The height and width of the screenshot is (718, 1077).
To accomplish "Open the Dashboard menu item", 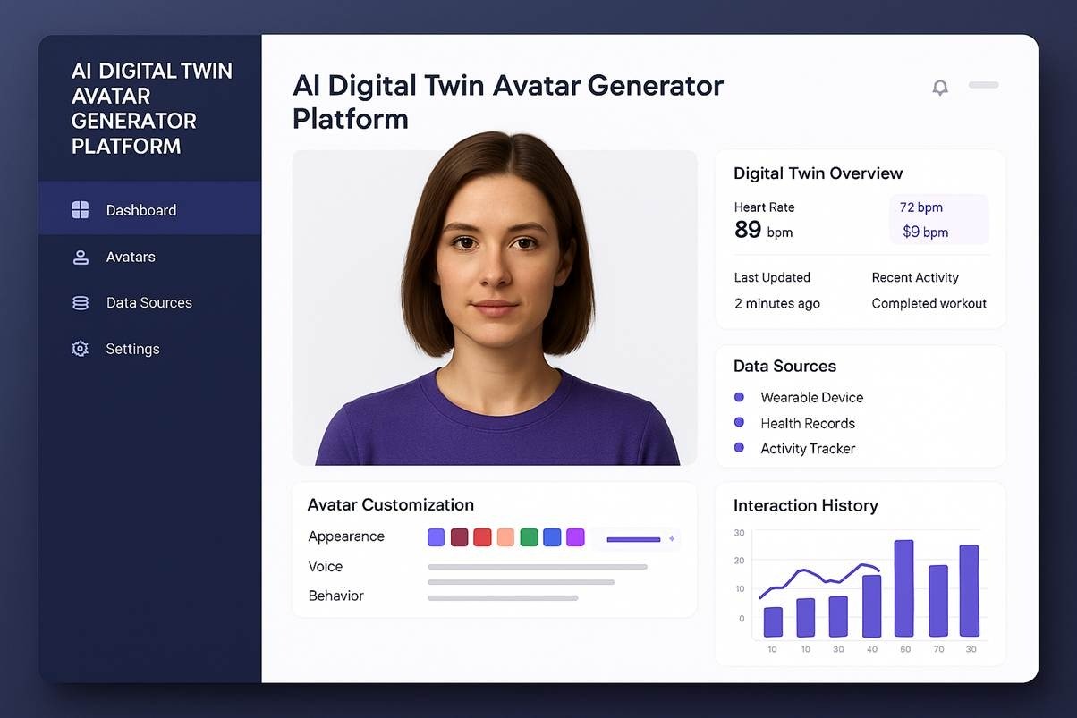I will pyautogui.click(x=141, y=210).
